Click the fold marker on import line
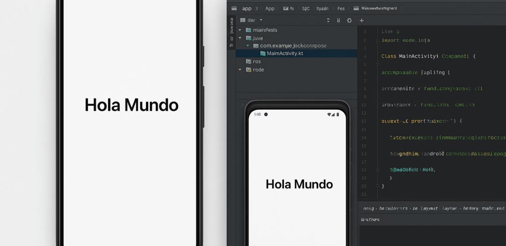 pos(377,41)
